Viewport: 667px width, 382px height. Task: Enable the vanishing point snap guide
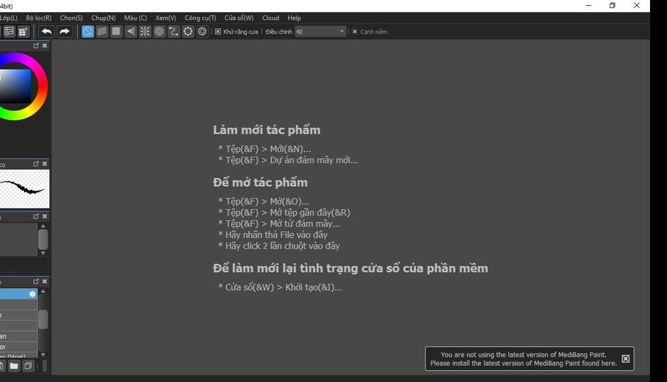(x=130, y=31)
